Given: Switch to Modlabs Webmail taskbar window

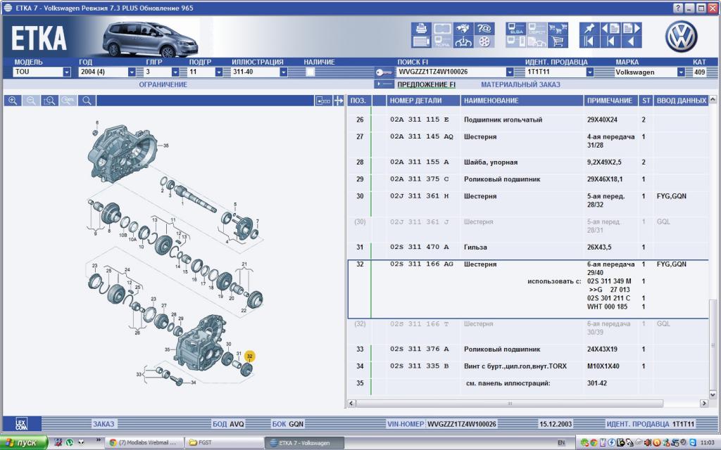Looking at the screenshot, I should tap(144, 443).
